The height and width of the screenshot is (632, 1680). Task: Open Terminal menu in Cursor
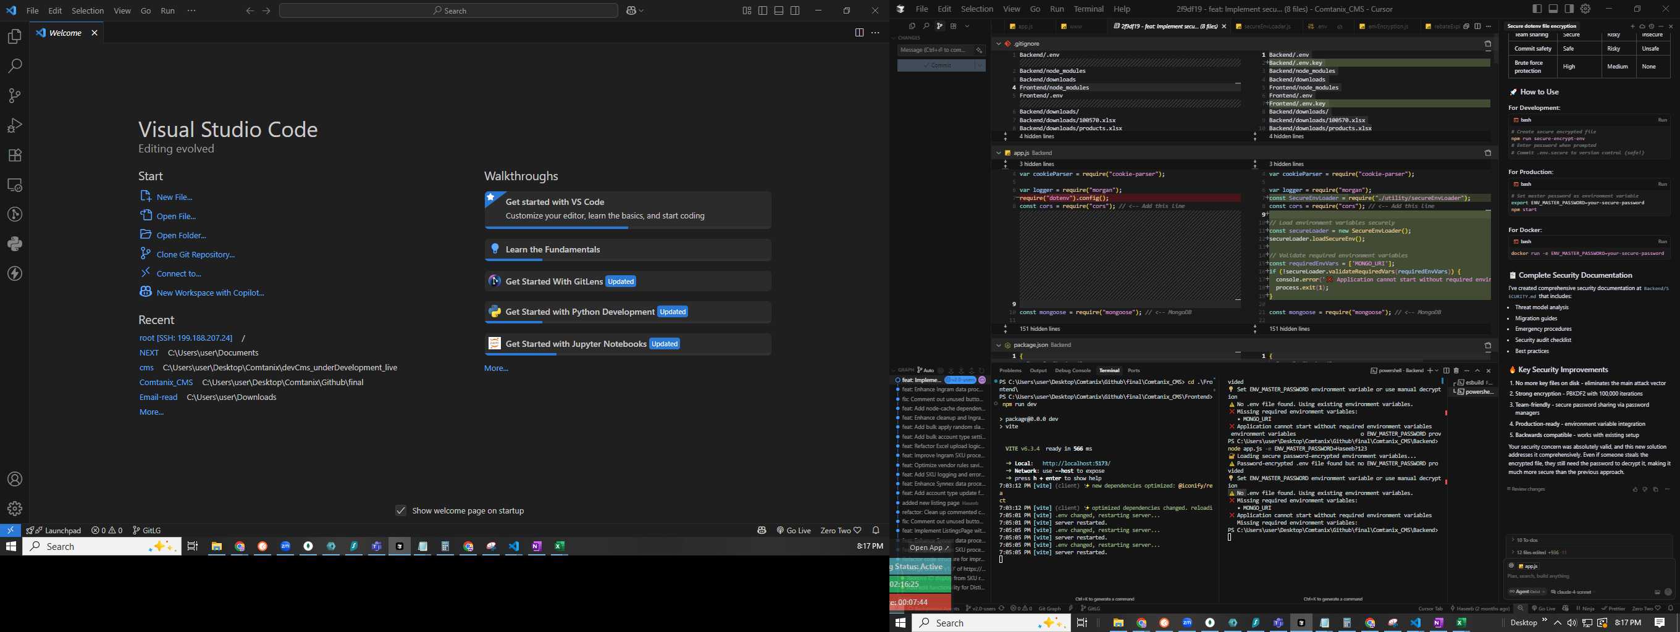1088,9
